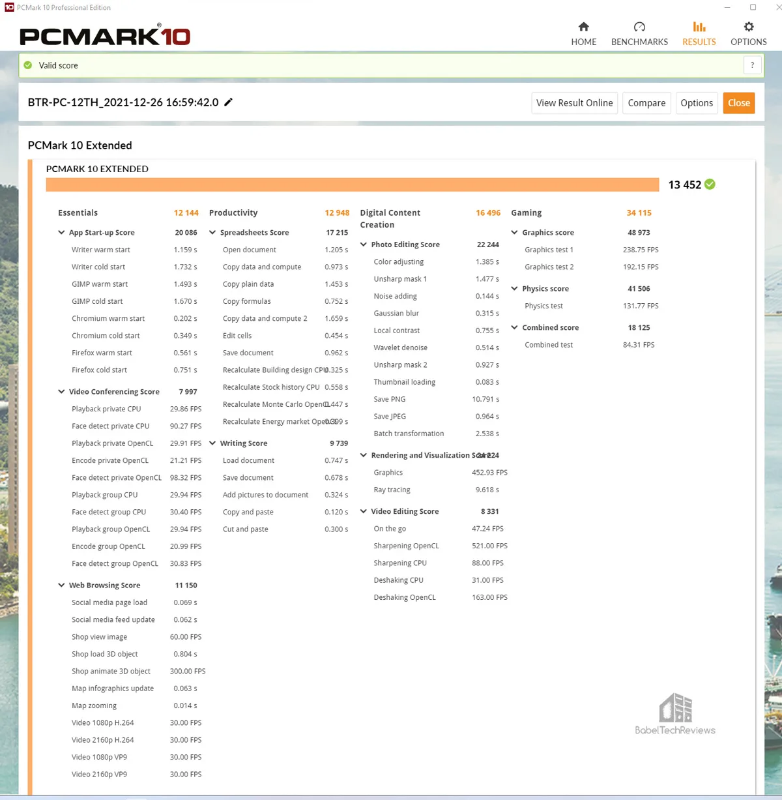Viewport: 782px width, 800px height.
Task: Click View Result Online button
Action: (x=574, y=103)
